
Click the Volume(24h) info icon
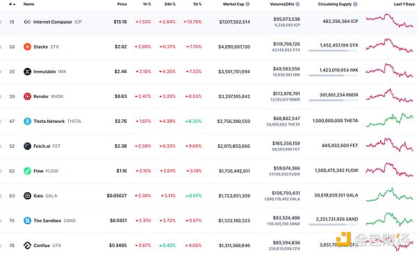pyautogui.click(x=297, y=4)
